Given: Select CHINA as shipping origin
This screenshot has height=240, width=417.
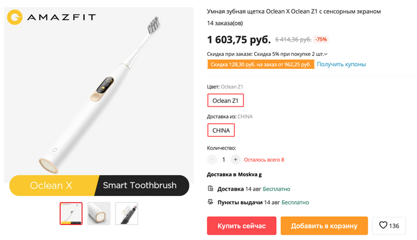Looking at the screenshot, I should coord(221,130).
